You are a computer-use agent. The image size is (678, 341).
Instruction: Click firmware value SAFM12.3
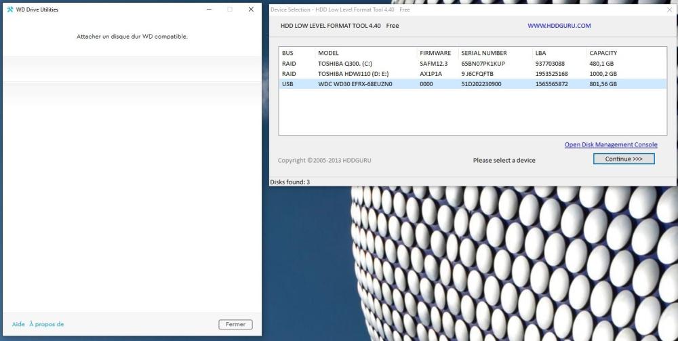click(434, 64)
